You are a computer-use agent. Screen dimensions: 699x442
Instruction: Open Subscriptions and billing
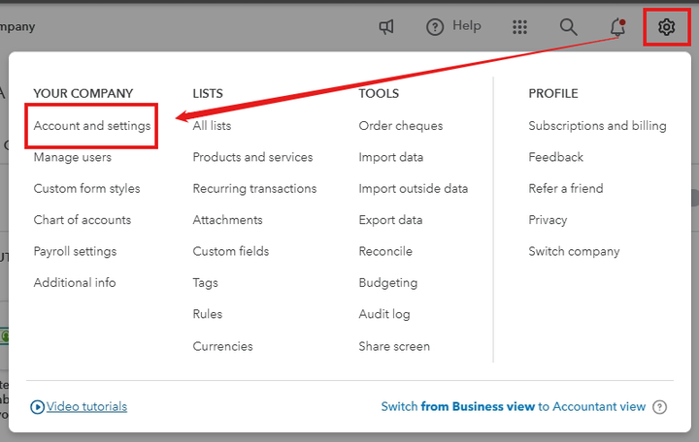(597, 126)
